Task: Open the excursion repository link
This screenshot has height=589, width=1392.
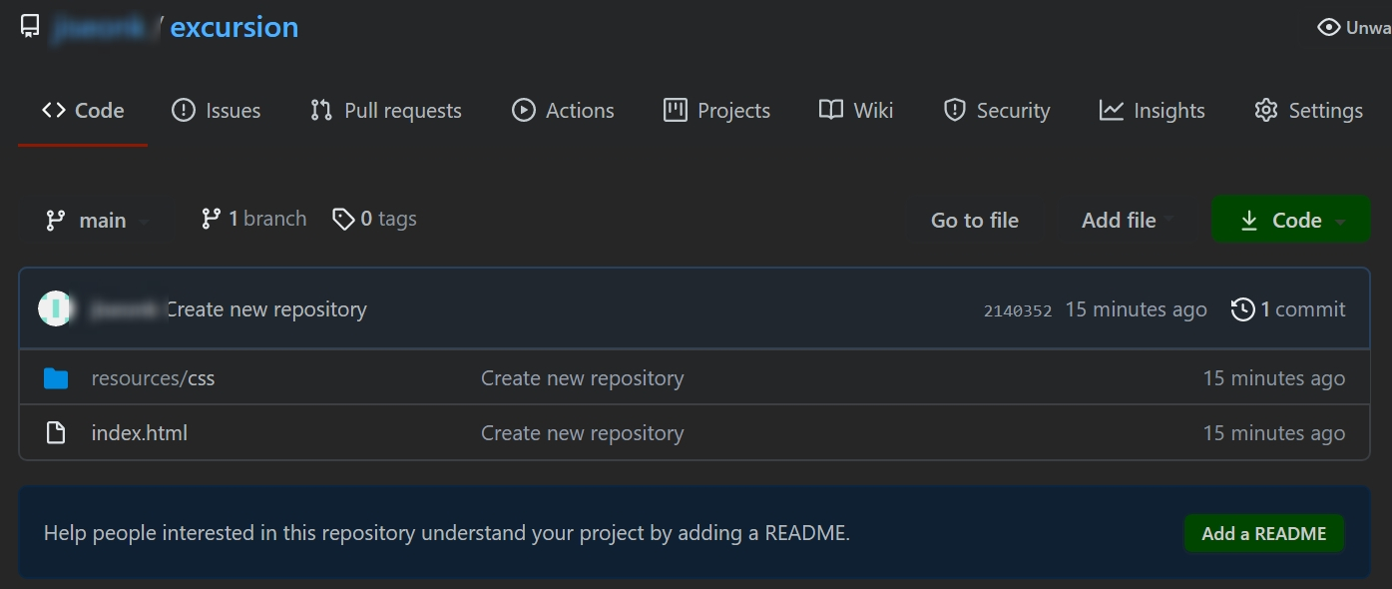Action: (234, 27)
